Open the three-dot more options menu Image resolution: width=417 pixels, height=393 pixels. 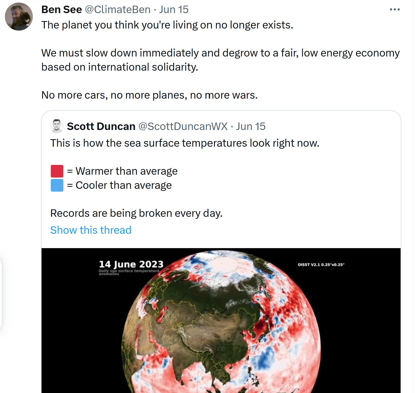click(394, 10)
